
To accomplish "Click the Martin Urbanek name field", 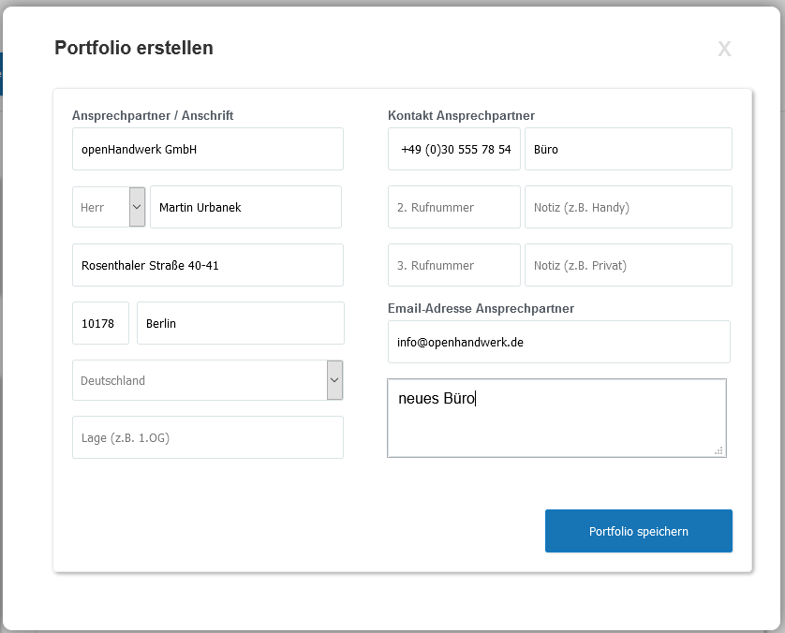I will tap(245, 207).
